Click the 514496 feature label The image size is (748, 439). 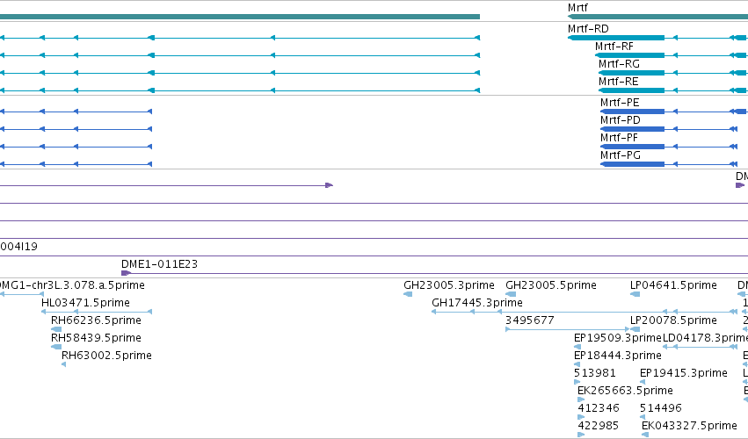coord(661,408)
